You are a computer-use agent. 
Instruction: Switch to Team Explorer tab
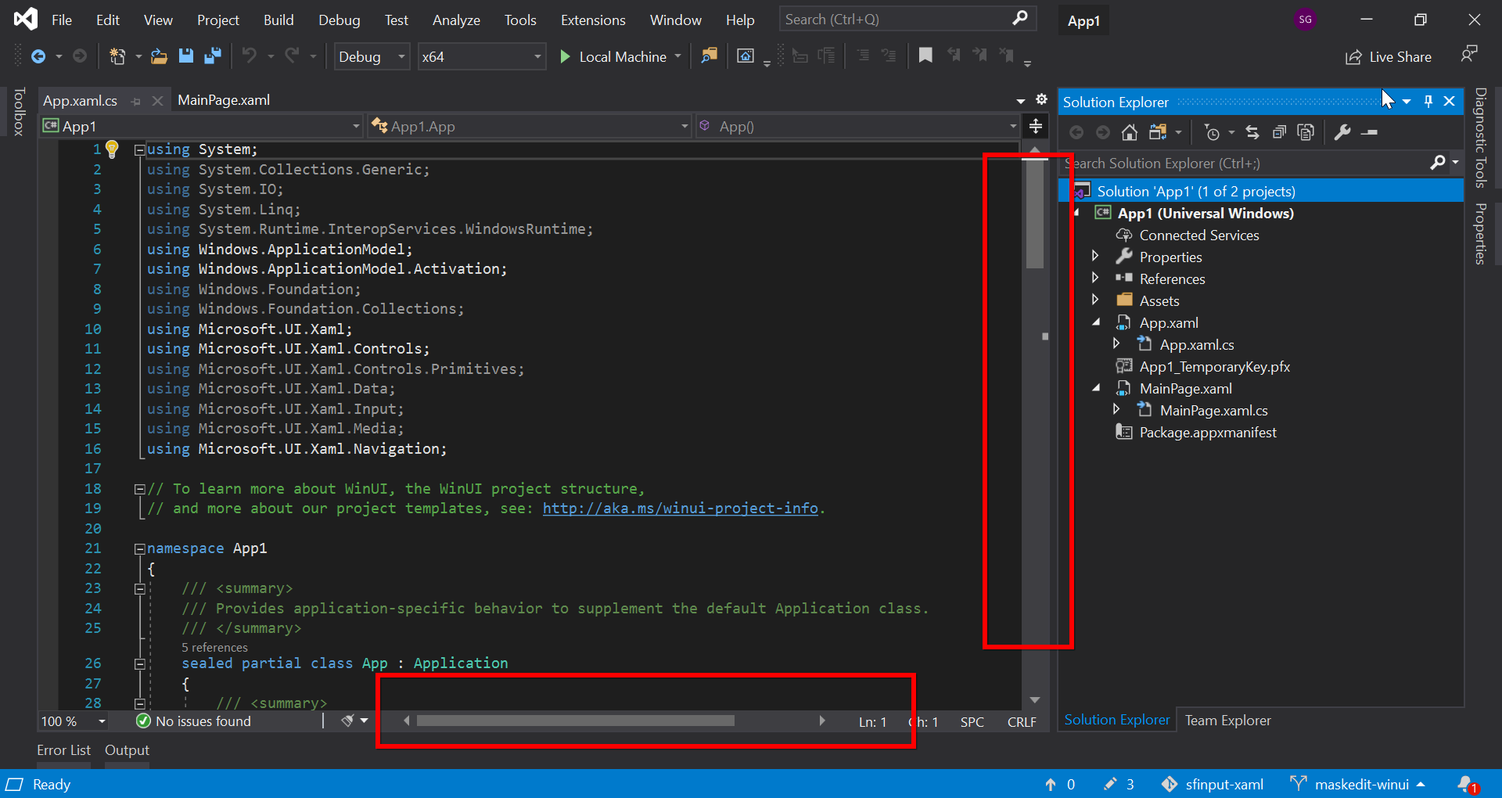tap(1227, 720)
